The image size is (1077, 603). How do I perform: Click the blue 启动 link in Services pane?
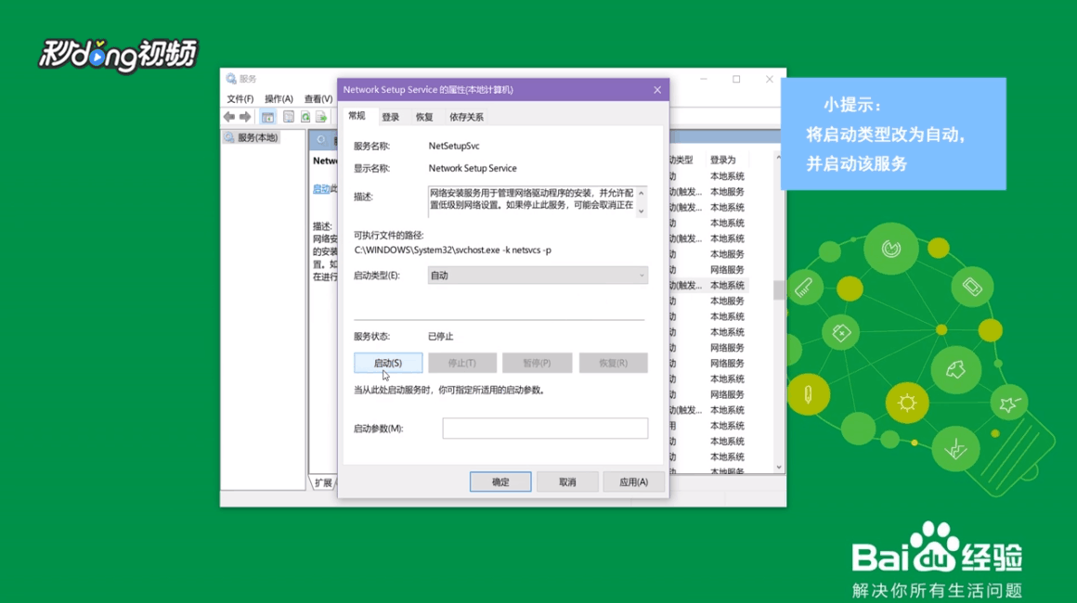(x=321, y=188)
